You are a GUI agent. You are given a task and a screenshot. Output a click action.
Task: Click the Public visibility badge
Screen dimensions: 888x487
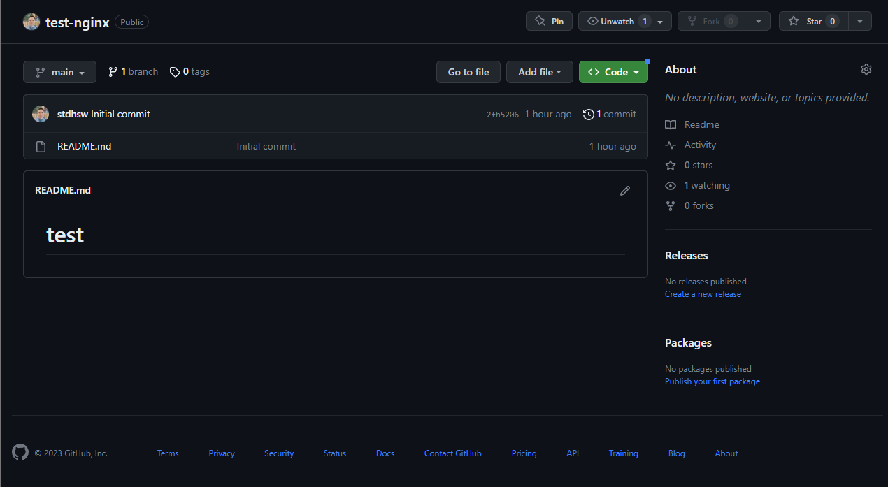point(132,22)
